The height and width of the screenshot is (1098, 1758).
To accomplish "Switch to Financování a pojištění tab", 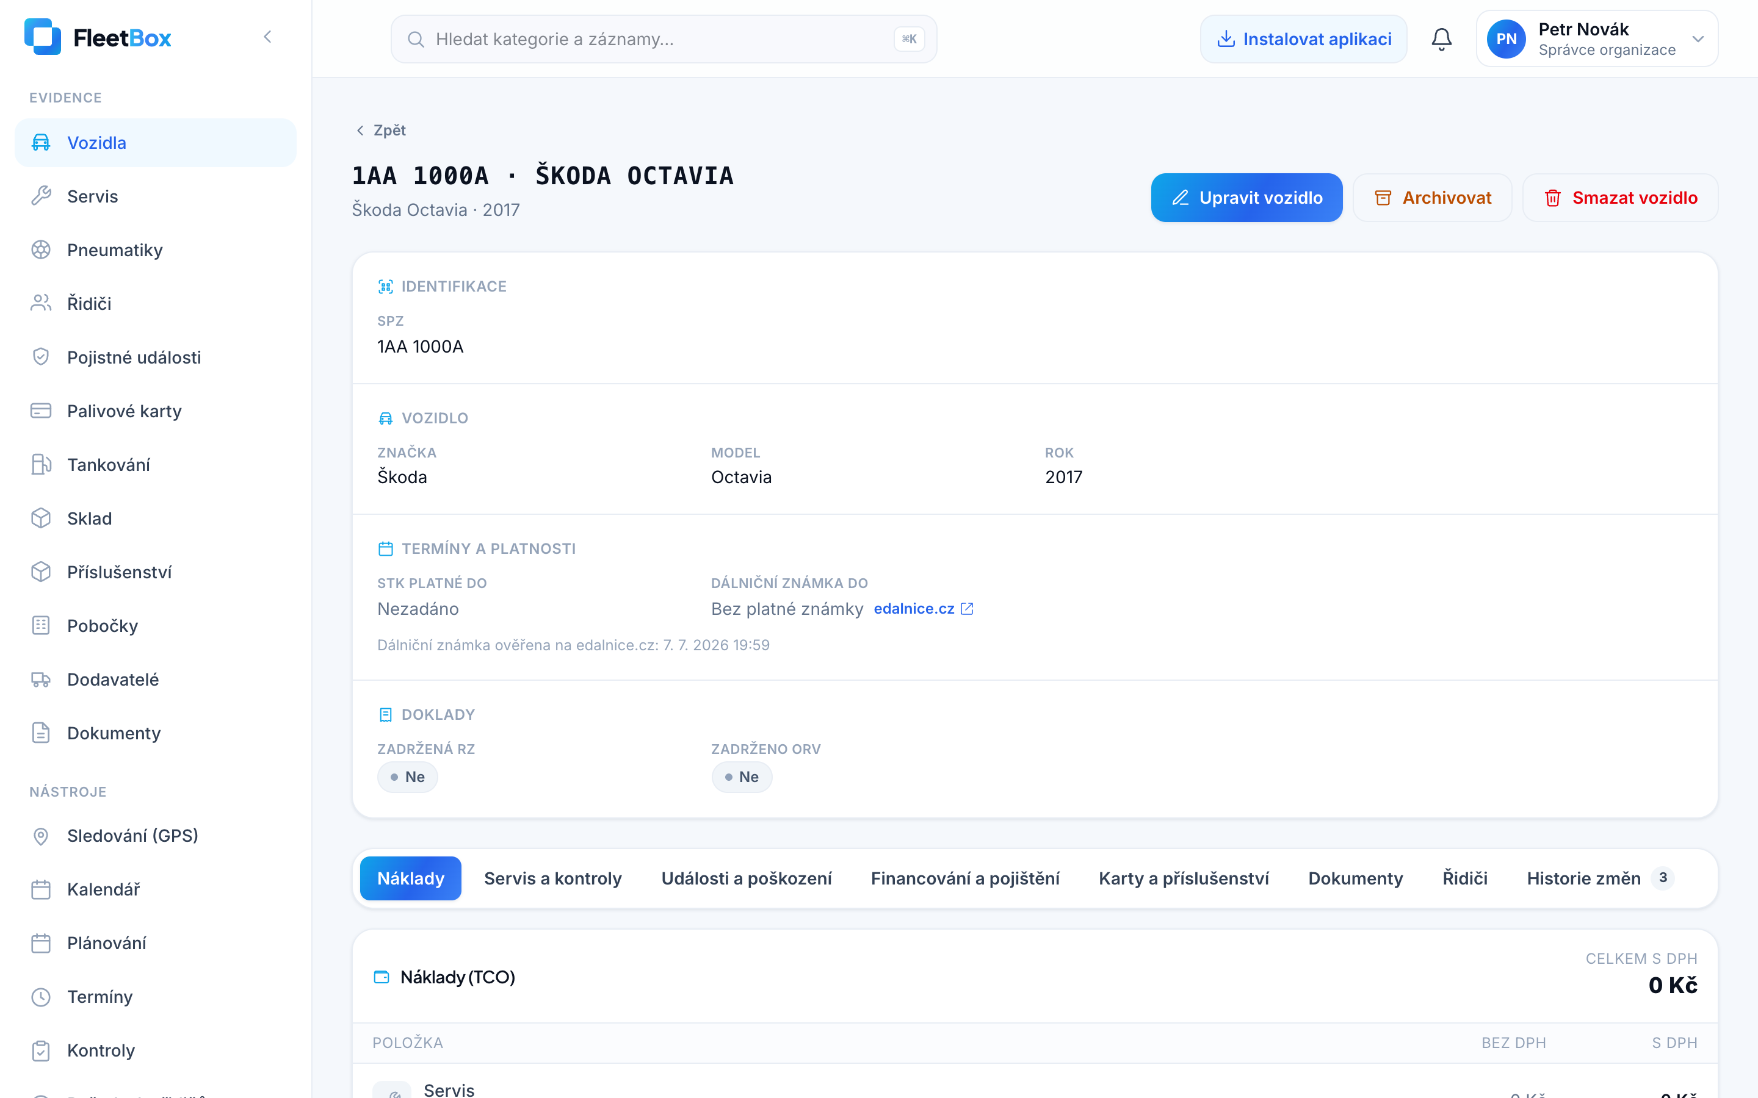I will click(964, 878).
